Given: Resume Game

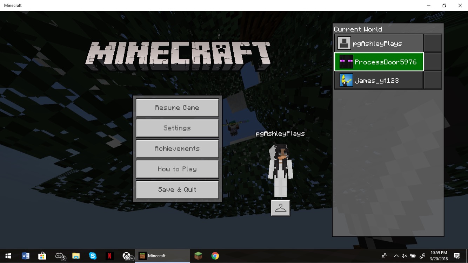Looking at the screenshot, I should click(177, 108).
